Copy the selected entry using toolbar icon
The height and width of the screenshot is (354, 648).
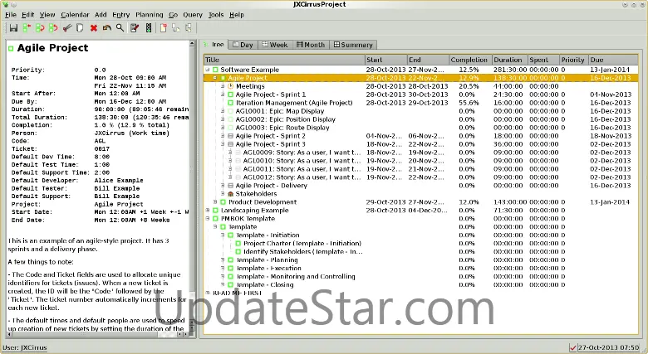click(x=81, y=28)
